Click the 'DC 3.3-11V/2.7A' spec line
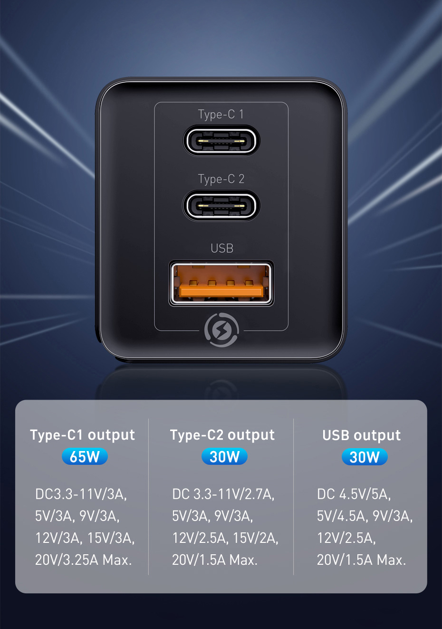Screen dimensions: 442x629 [223, 494]
